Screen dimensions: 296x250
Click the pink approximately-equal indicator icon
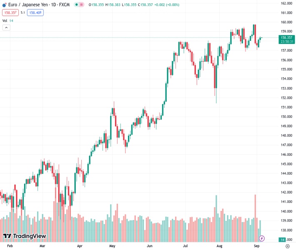[81, 5]
